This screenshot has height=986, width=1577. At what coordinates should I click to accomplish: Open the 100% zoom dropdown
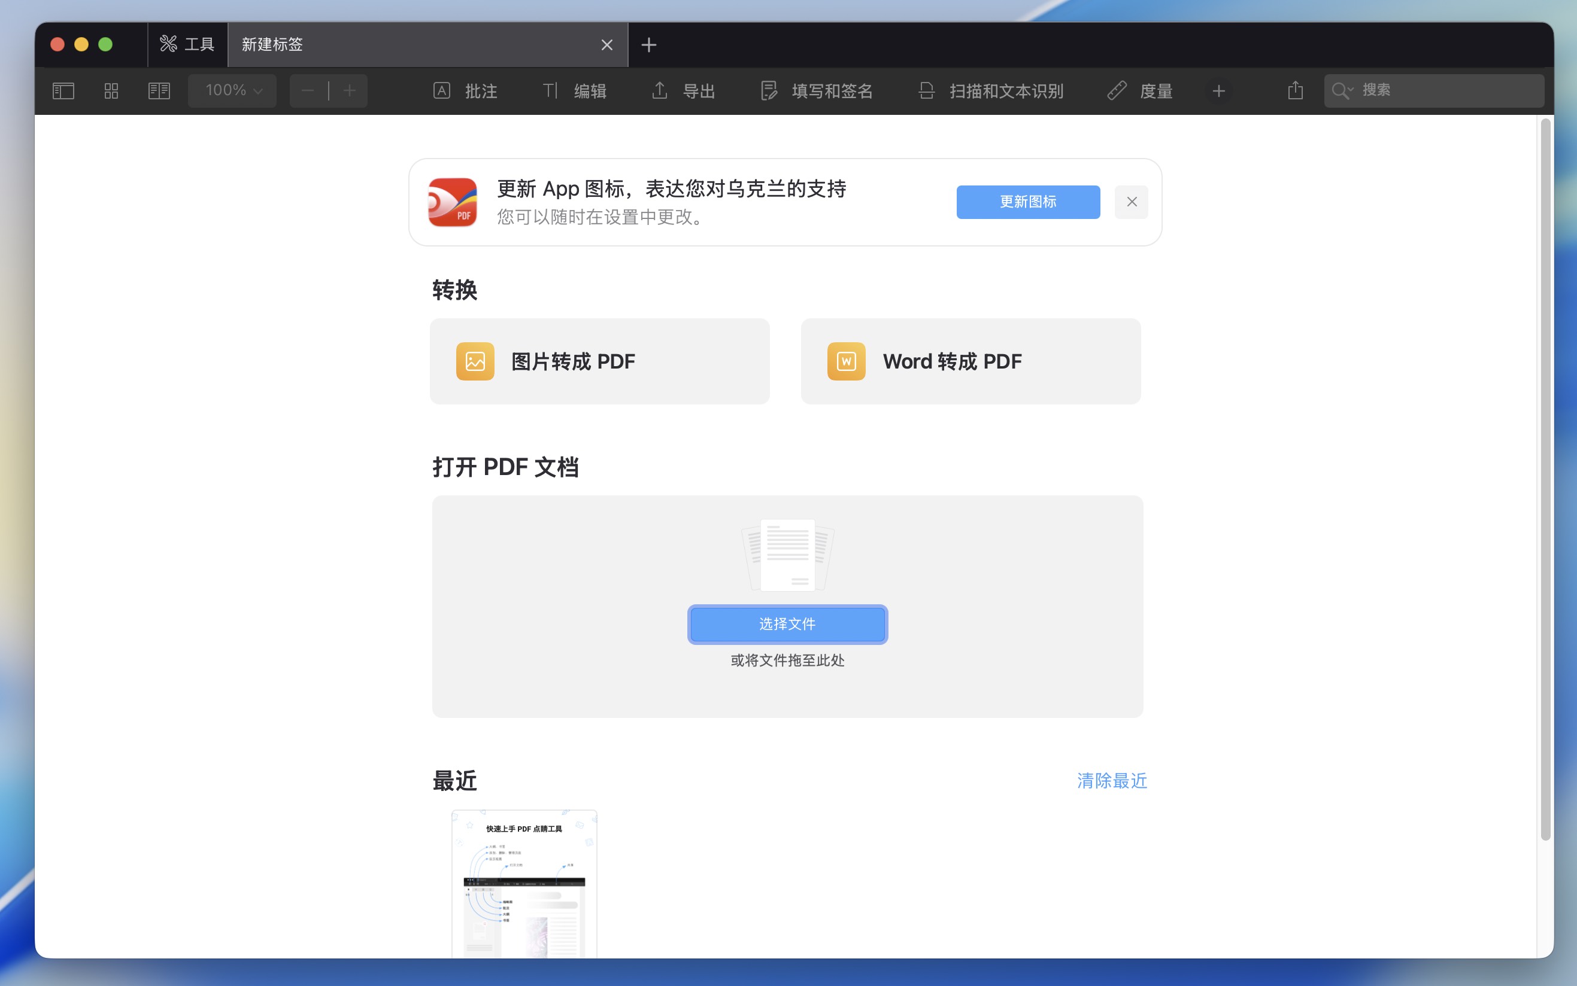click(x=232, y=91)
